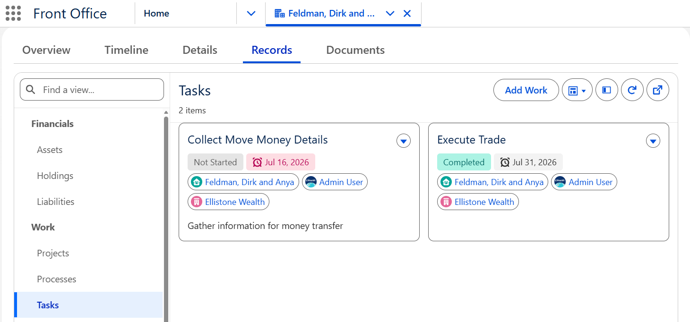Image resolution: width=690 pixels, height=322 pixels.
Task: Click the sidebar scrollbar up arrow
Action: [166, 112]
